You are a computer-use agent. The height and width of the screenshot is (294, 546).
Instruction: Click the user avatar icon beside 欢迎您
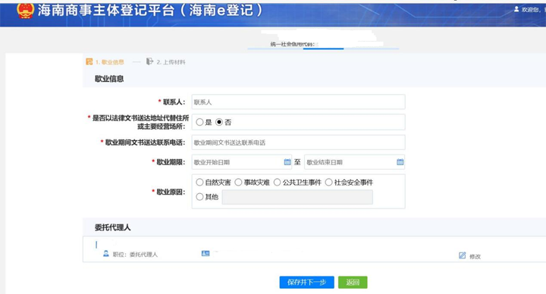pyautogui.click(x=516, y=9)
